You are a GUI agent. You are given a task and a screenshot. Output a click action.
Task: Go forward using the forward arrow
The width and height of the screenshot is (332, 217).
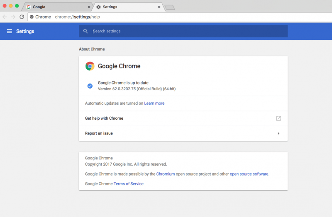point(13,17)
